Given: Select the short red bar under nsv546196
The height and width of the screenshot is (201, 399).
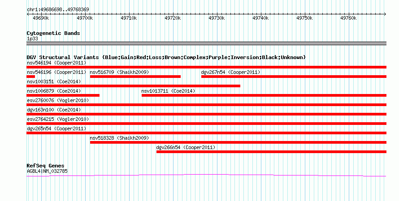Looking at the screenshot, I should 30,77.
